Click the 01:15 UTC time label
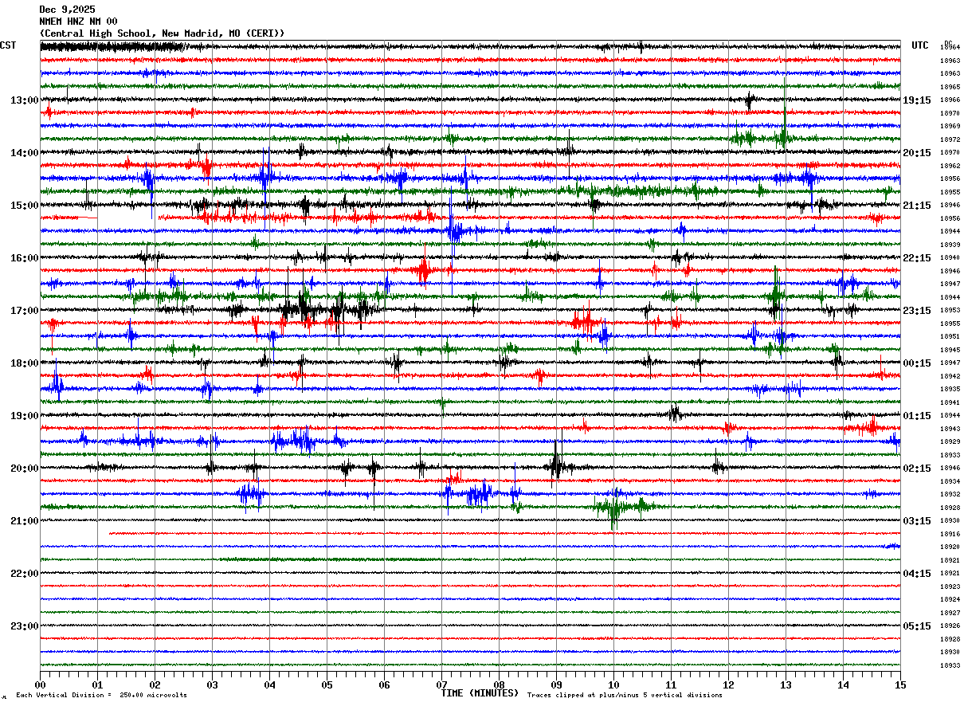Viewport: 964px width, 706px height. 916,416
